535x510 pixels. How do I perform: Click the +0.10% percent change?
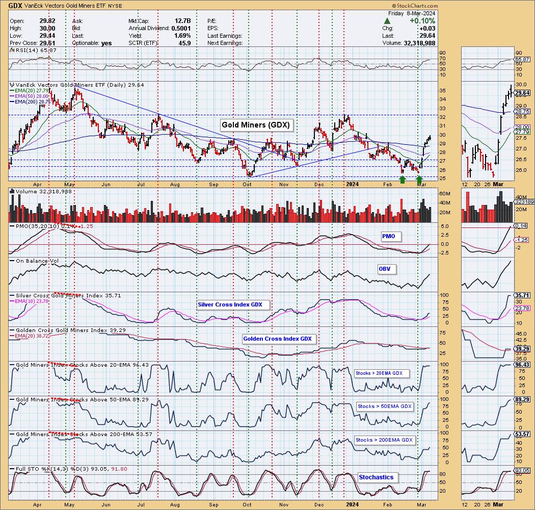[x=422, y=21]
